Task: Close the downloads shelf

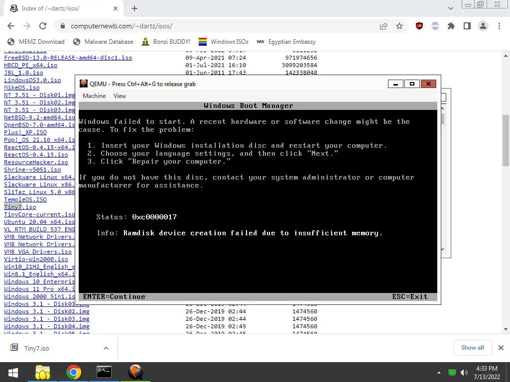Action: coord(501,348)
